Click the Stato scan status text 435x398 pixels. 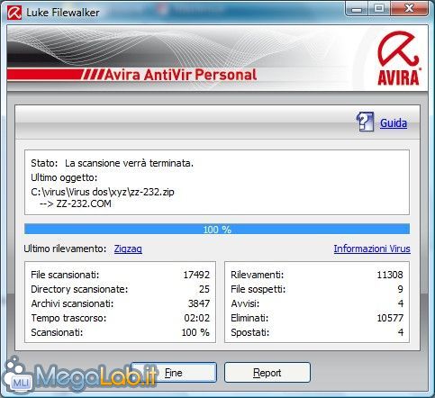[112, 163]
